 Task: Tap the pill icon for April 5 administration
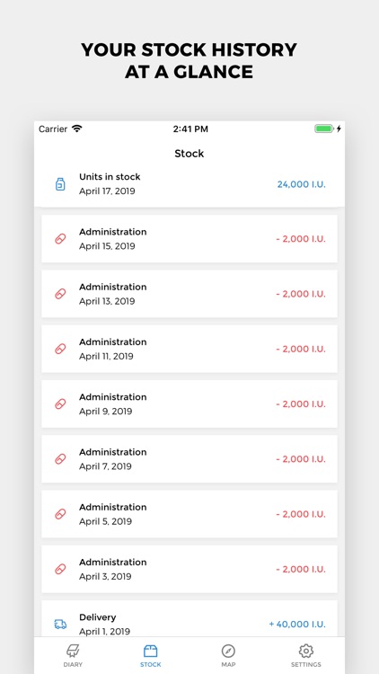click(x=60, y=514)
